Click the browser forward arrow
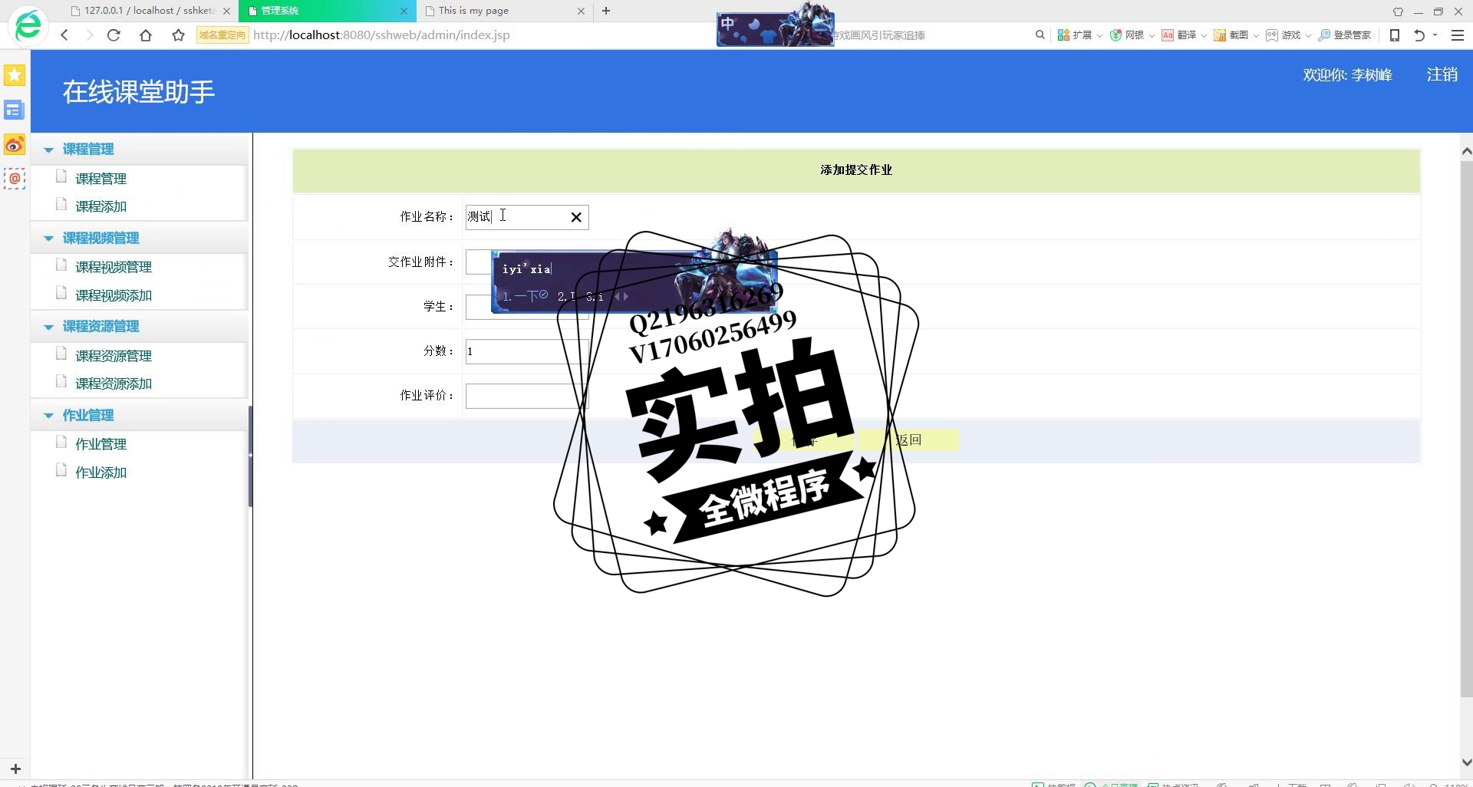The width and height of the screenshot is (1473, 787). pyautogui.click(x=89, y=35)
